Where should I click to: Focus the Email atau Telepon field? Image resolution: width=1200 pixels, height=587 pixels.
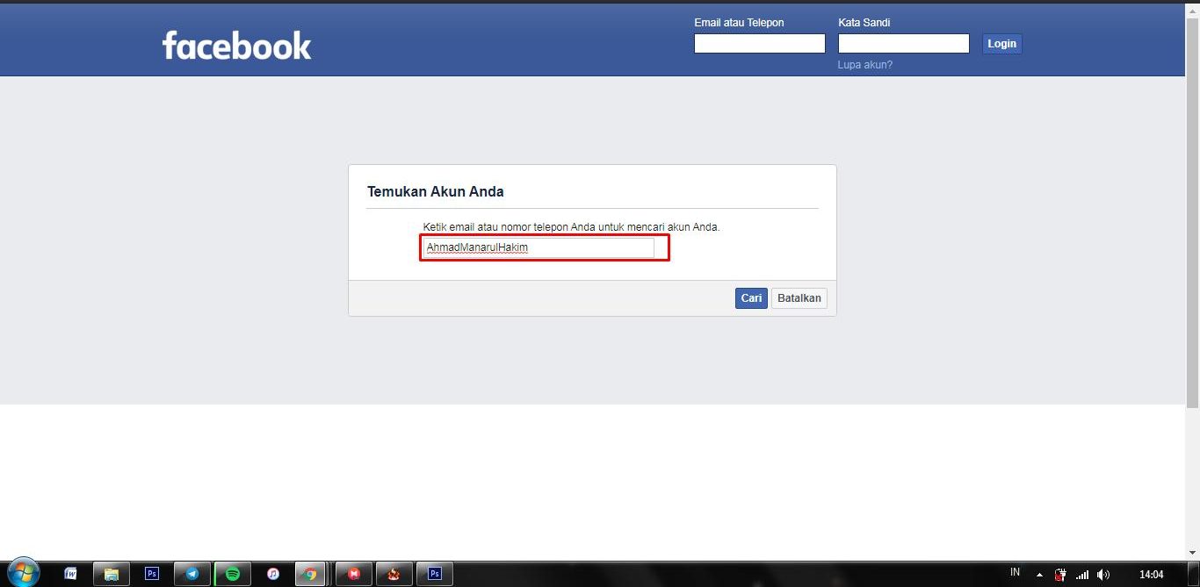pos(760,44)
